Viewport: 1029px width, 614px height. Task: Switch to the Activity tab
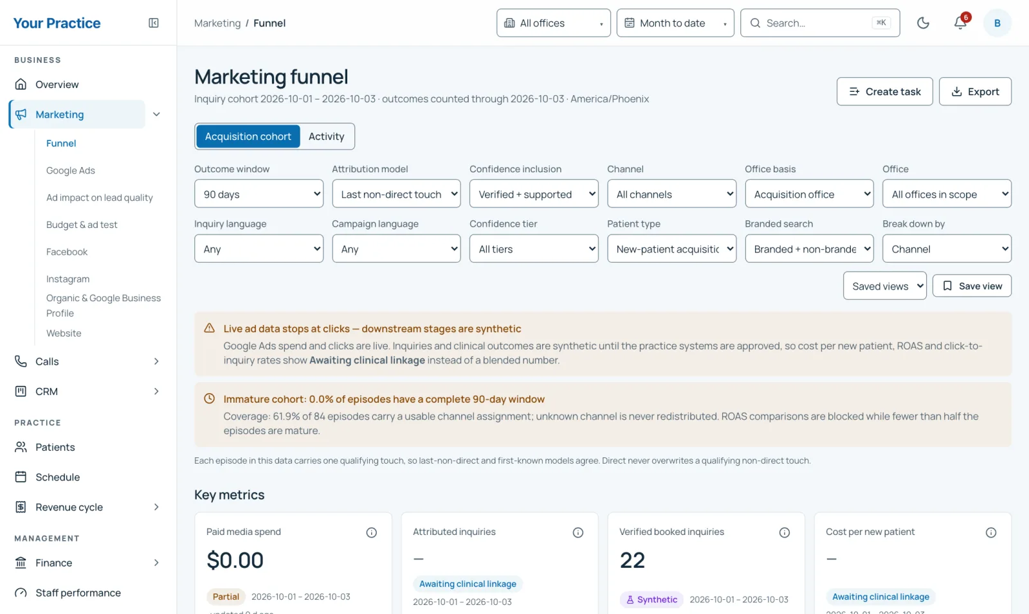tap(327, 137)
